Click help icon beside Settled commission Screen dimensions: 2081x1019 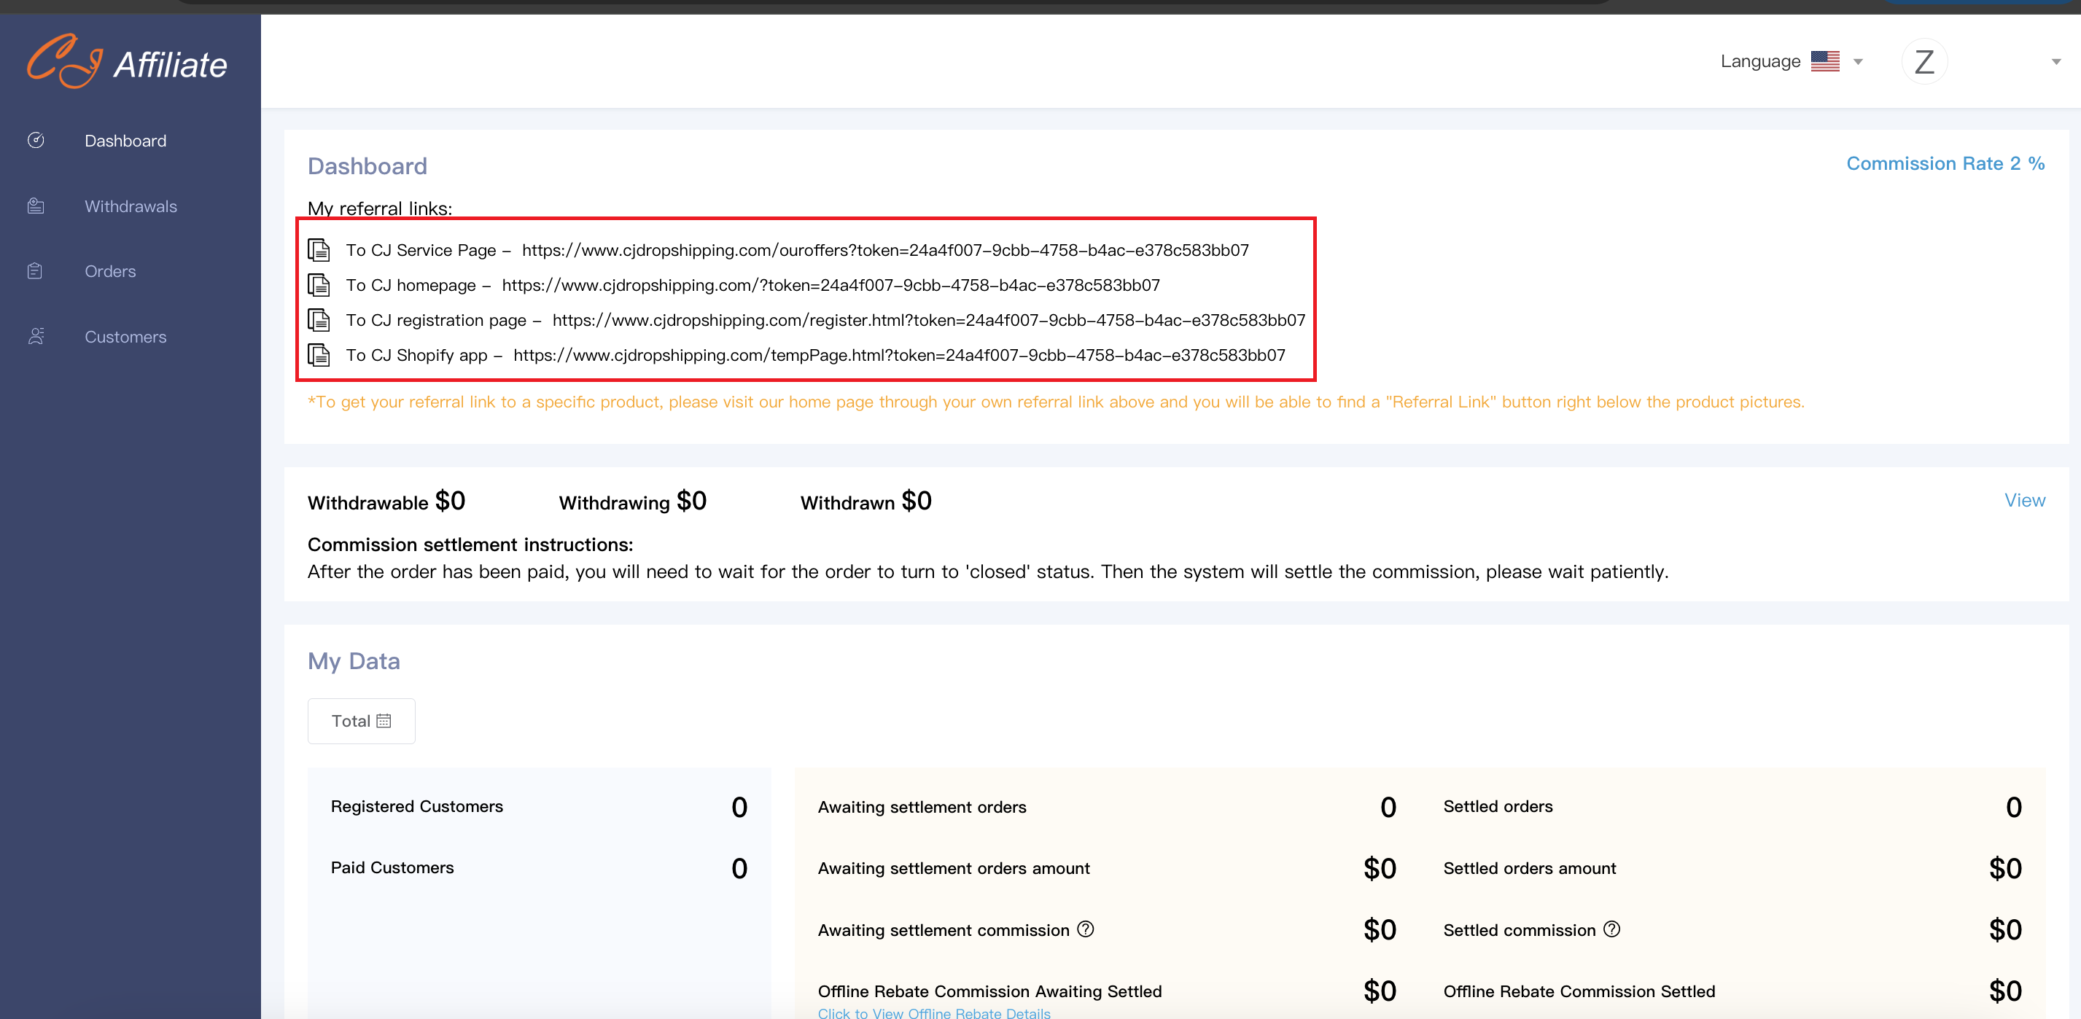click(1611, 929)
